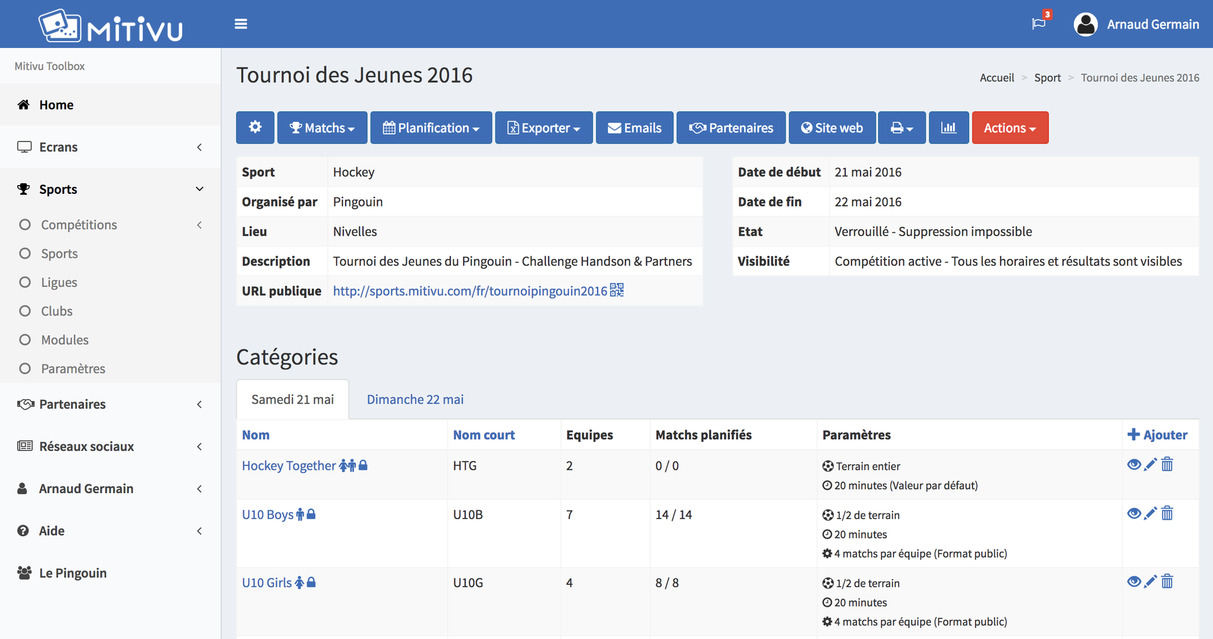Expand the red Actions dropdown
The width and height of the screenshot is (1213, 639).
(x=1010, y=128)
